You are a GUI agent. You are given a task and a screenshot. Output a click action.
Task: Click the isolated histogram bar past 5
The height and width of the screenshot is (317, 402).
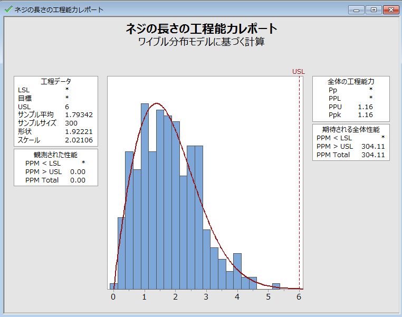(276, 286)
